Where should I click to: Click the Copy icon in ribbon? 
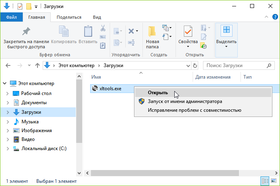coord(64,31)
